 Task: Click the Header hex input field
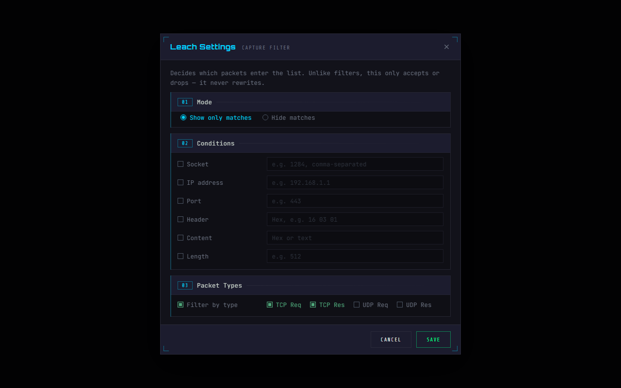point(355,219)
